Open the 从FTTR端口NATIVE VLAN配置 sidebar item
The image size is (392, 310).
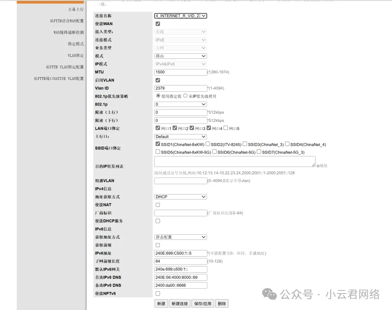[x=59, y=78]
